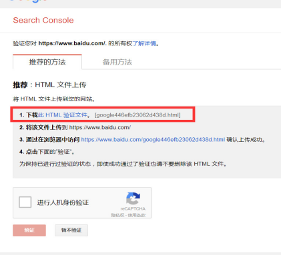Click the bold https://www.baidu.com/ site URL text
Viewport: 281px width, 255px height.
click(x=72, y=43)
